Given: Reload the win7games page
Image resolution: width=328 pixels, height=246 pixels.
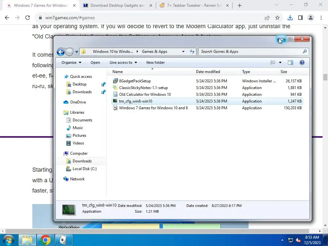Looking at the screenshot, I should pos(28,18).
